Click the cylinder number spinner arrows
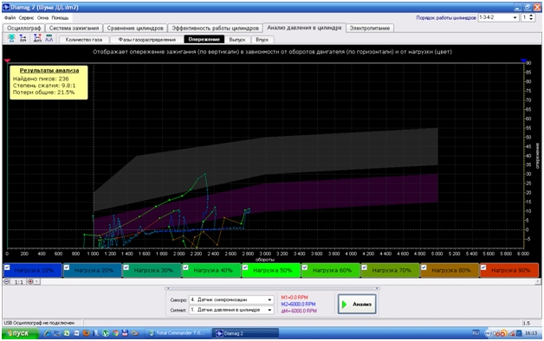The height and width of the screenshot is (341, 544). pyautogui.click(x=531, y=17)
